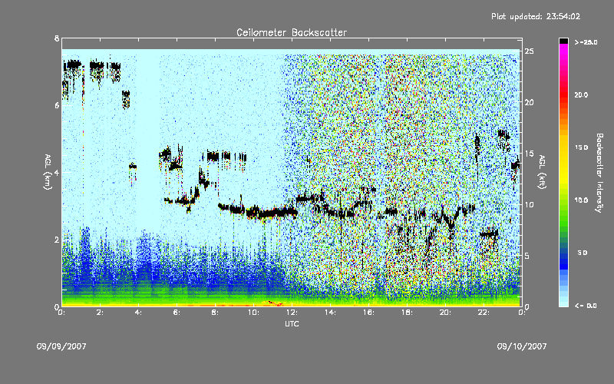
Task: Click the '4:' hour tick on UTC axis
Action: (138, 313)
